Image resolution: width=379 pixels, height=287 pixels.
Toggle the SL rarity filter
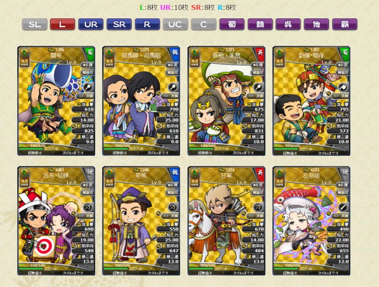[x=34, y=25]
